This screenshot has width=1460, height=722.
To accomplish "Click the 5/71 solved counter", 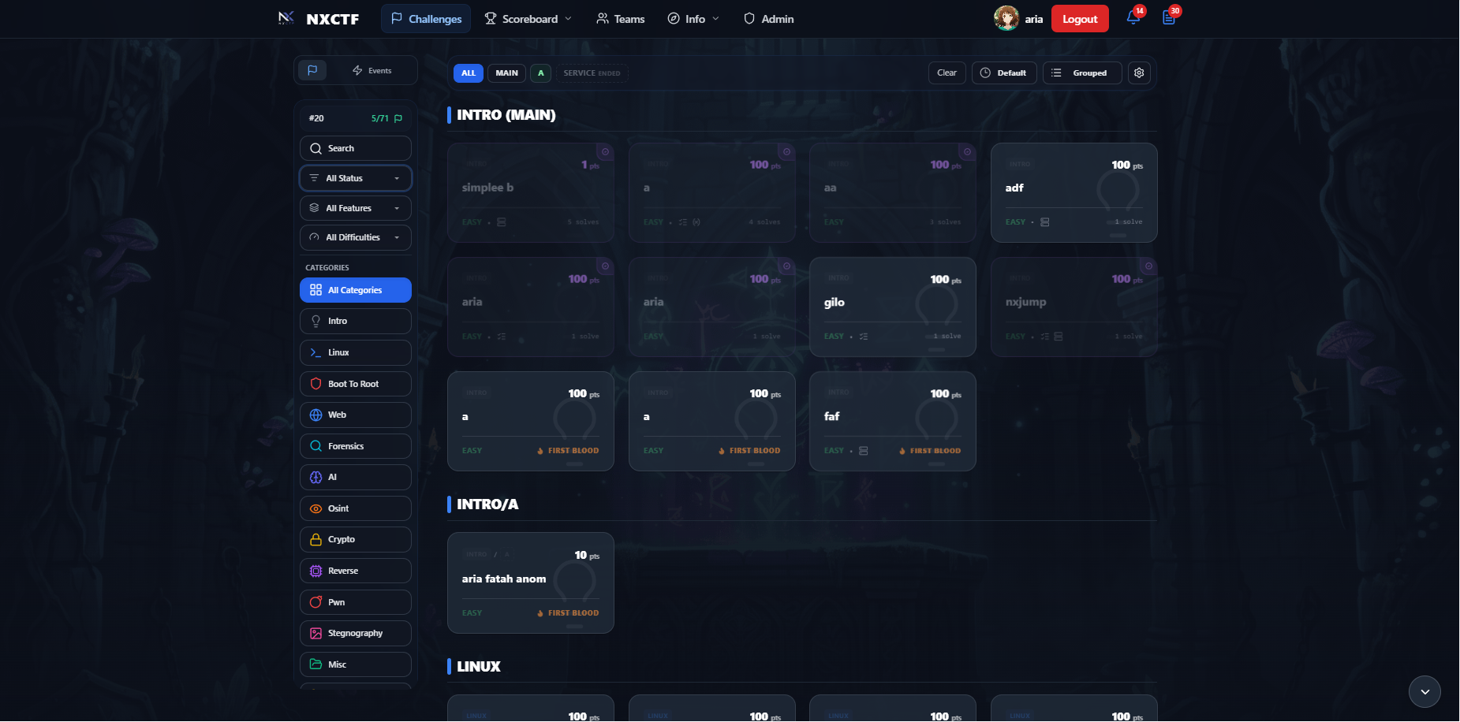I will pos(386,118).
